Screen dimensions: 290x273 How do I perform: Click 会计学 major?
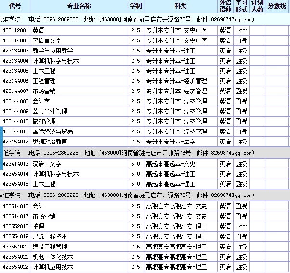coord(41,101)
